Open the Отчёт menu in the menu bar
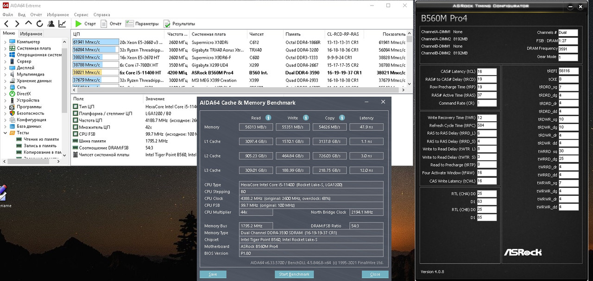The image size is (593, 281). tap(36, 15)
